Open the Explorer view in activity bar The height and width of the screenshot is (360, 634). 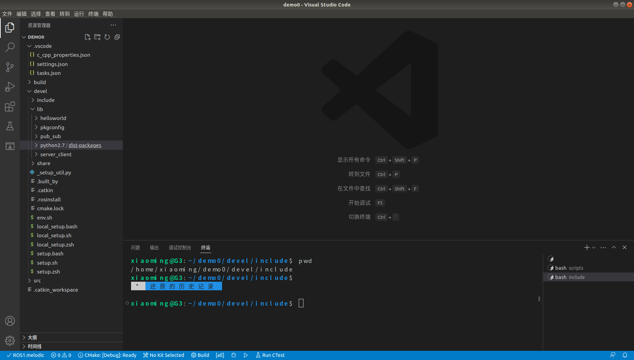tap(10, 27)
